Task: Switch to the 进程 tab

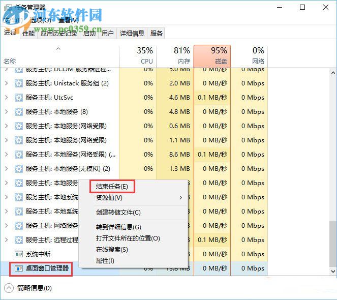Action: [x=10, y=33]
